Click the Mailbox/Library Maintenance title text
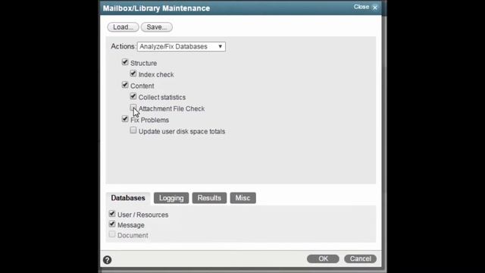This screenshot has height=273, width=485. (x=157, y=8)
